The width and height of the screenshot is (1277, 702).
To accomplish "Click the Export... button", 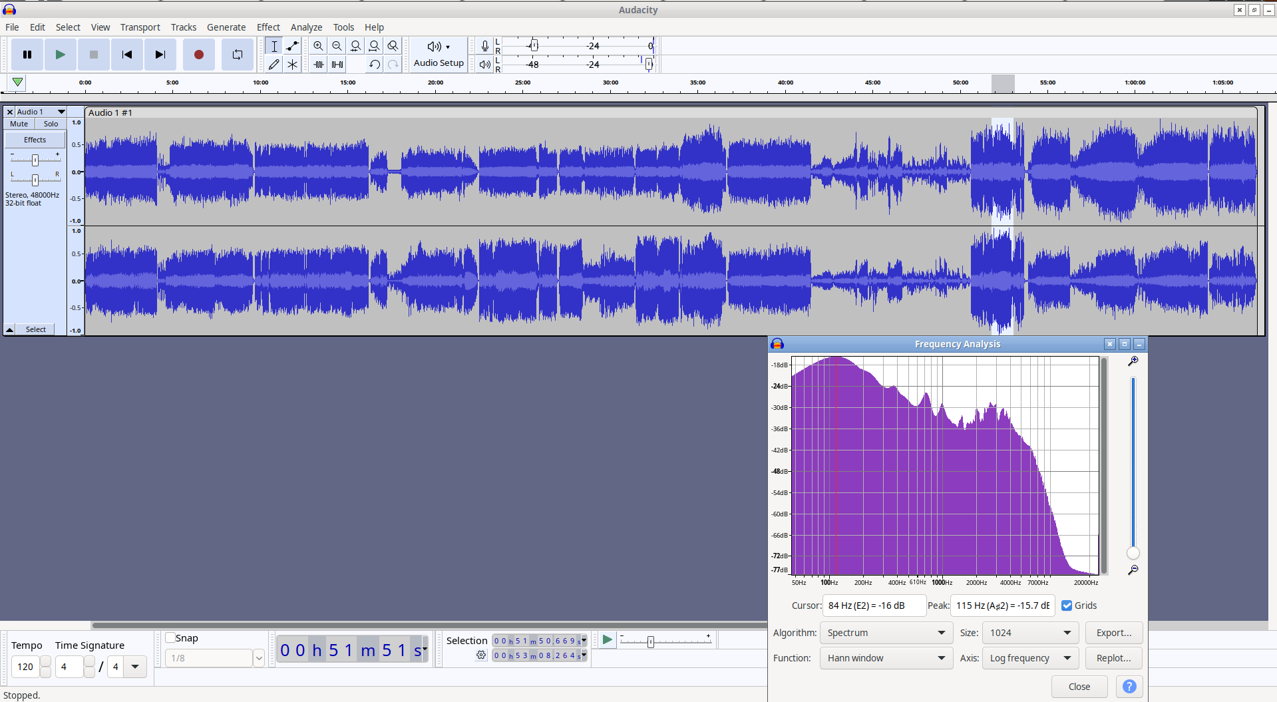I will coord(1114,633).
